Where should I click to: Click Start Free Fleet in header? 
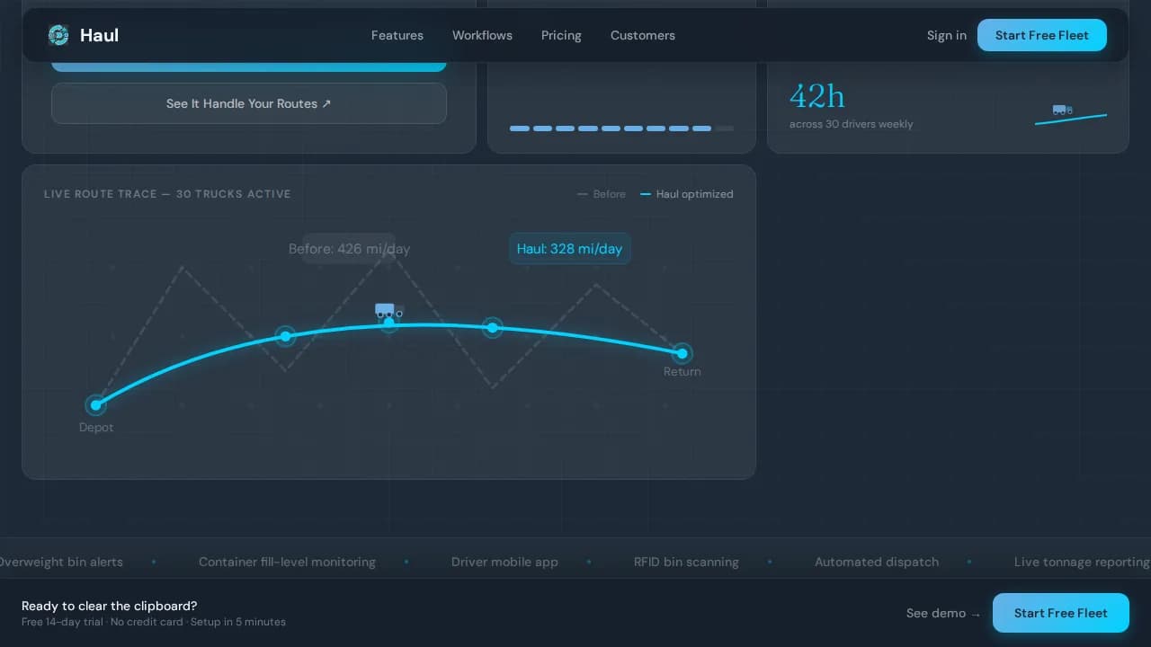pos(1042,35)
